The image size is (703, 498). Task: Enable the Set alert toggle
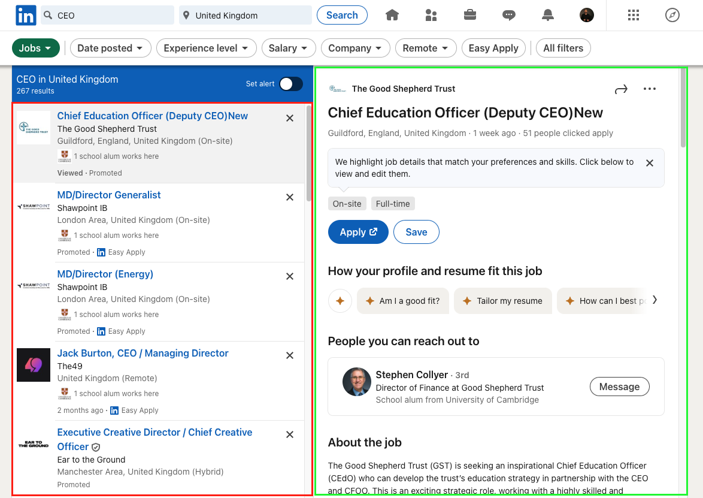tap(291, 84)
